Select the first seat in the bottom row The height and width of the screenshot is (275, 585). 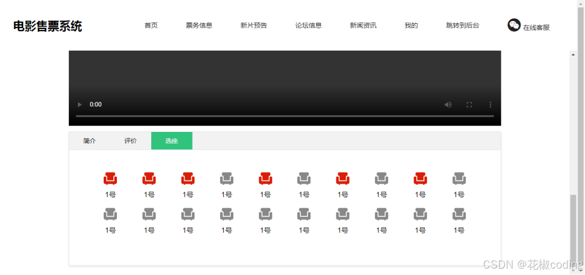pos(111,214)
